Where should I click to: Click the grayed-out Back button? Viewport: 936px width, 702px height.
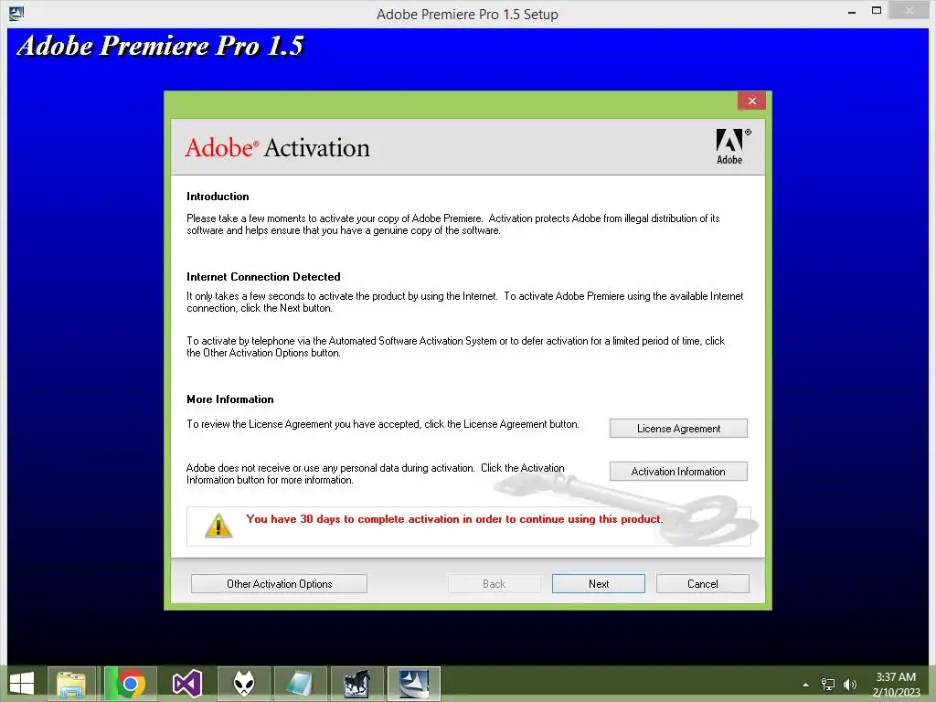(x=495, y=584)
